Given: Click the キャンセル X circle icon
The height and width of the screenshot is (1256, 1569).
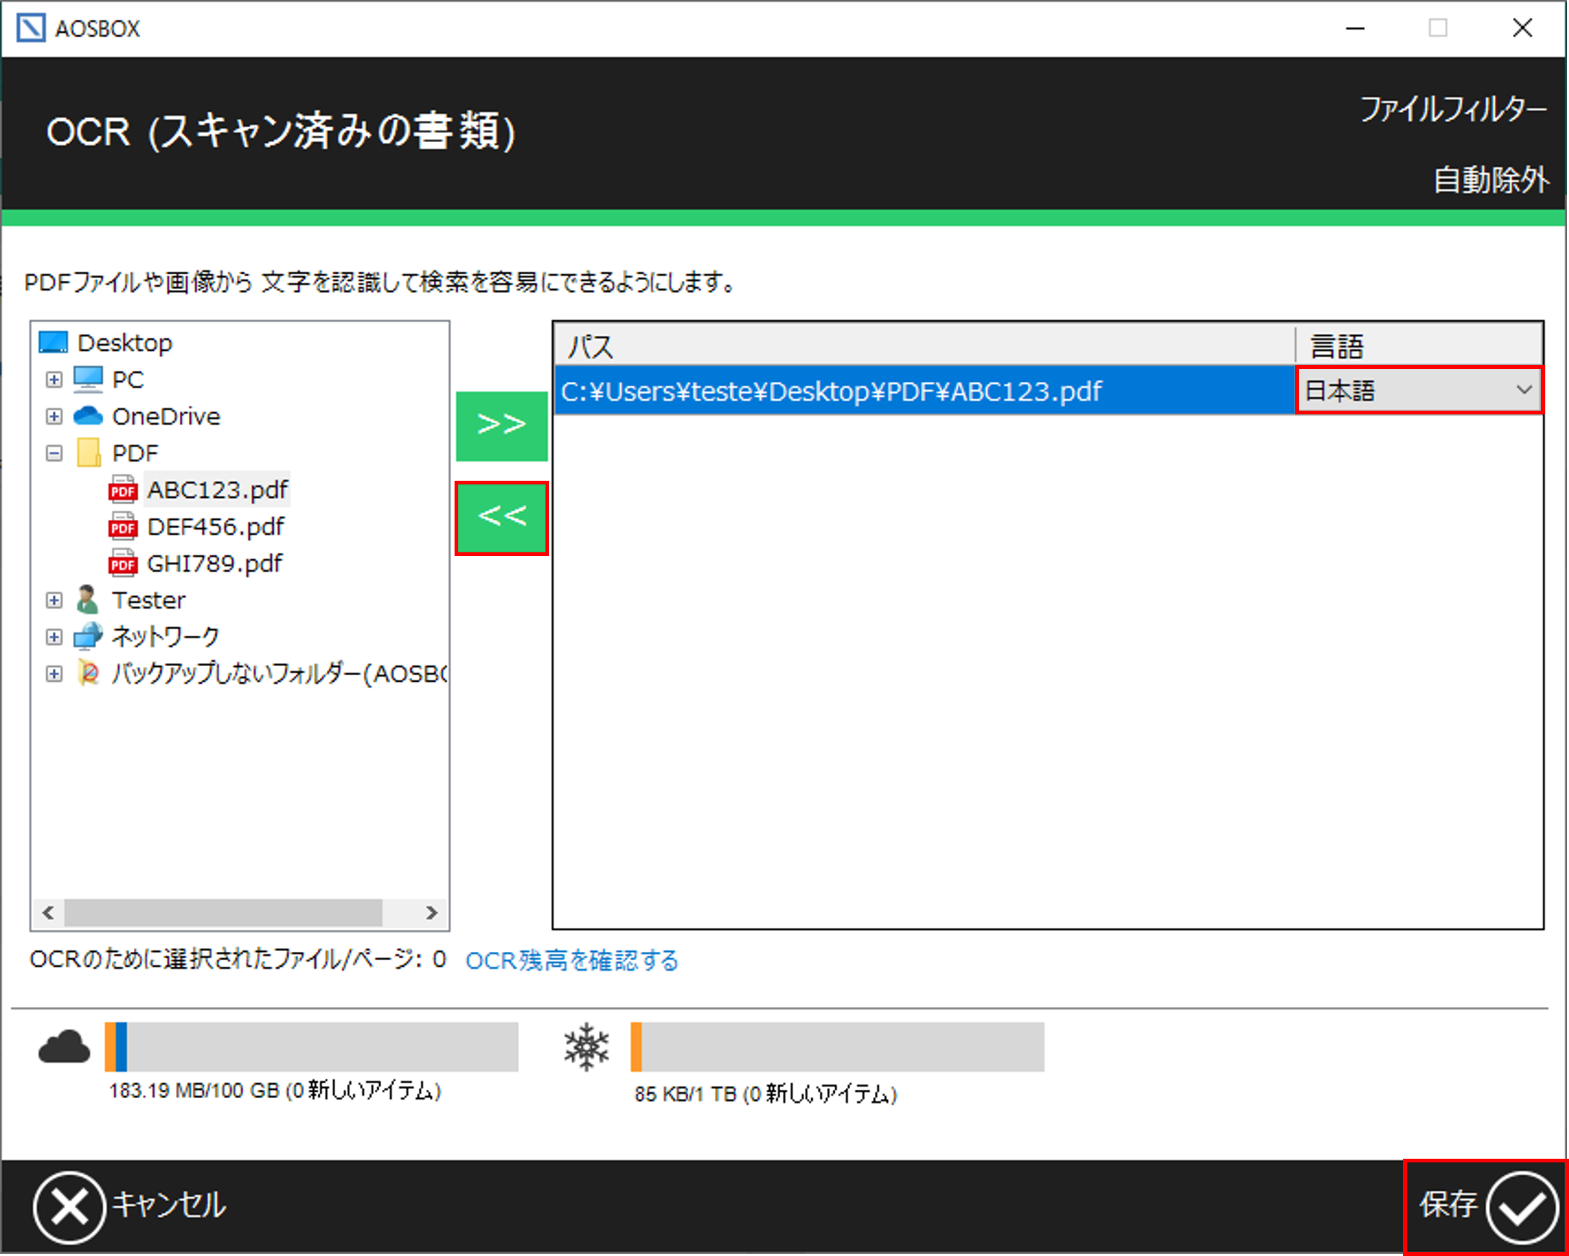Looking at the screenshot, I should click(70, 1208).
